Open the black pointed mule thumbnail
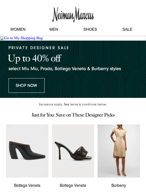This screenshot has height=195, width=146. coord(27,151)
